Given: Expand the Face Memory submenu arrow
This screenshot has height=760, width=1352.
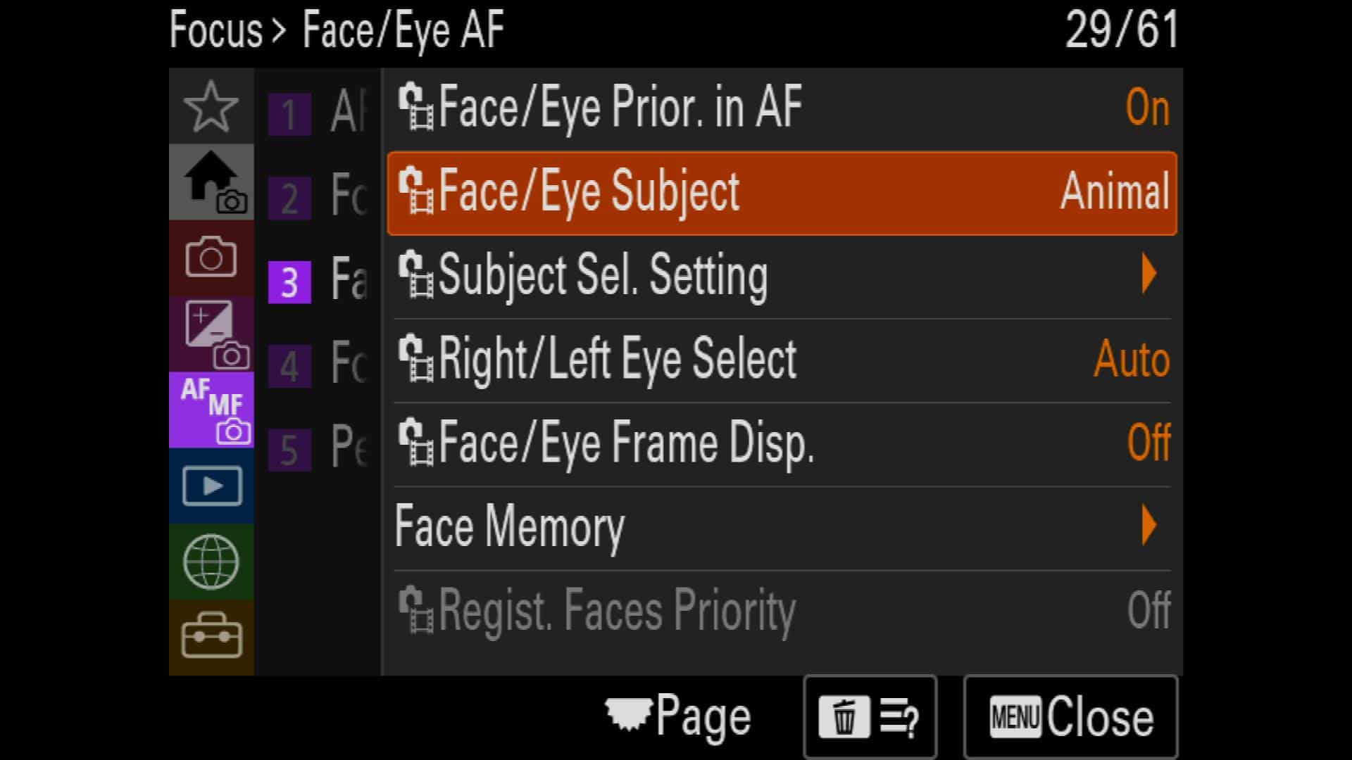Looking at the screenshot, I should pos(1148,525).
